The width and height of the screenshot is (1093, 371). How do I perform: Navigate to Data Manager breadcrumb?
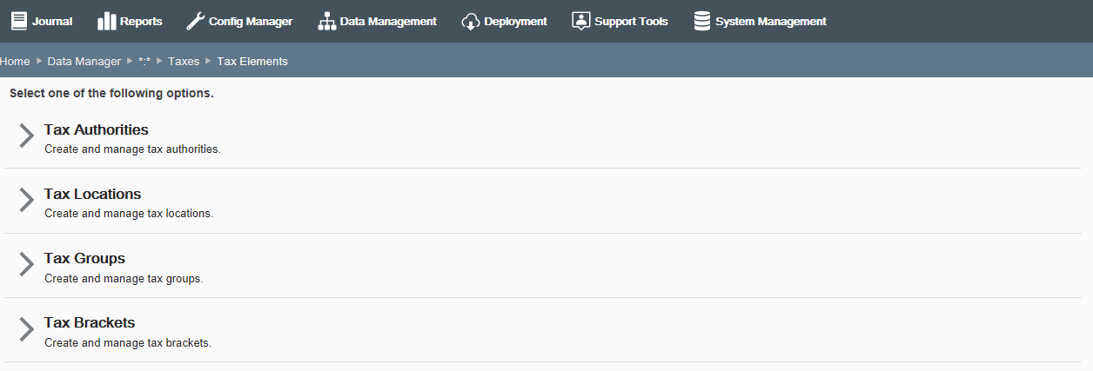click(x=84, y=61)
